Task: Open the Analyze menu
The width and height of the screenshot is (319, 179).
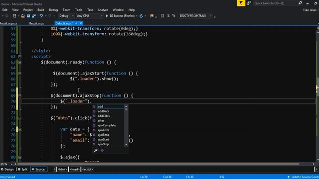Action: click(103, 10)
